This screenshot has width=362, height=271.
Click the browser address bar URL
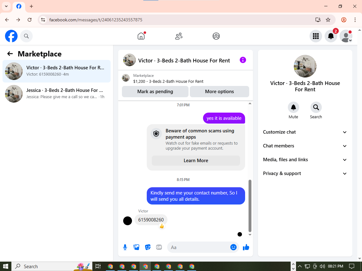[x=96, y=20]
